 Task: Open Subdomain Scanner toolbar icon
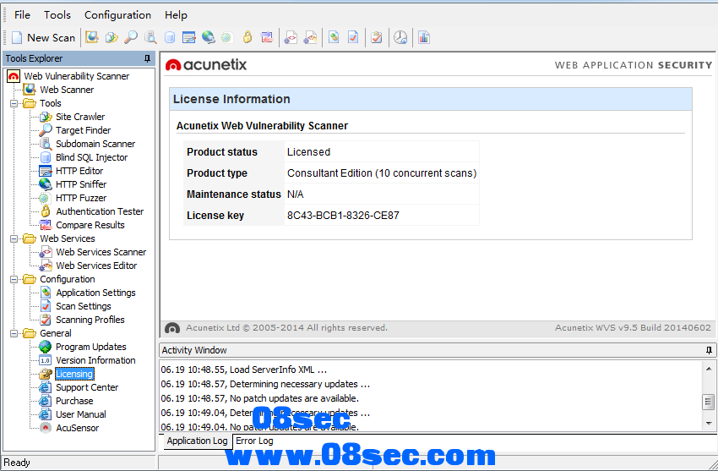pos(150,37)
